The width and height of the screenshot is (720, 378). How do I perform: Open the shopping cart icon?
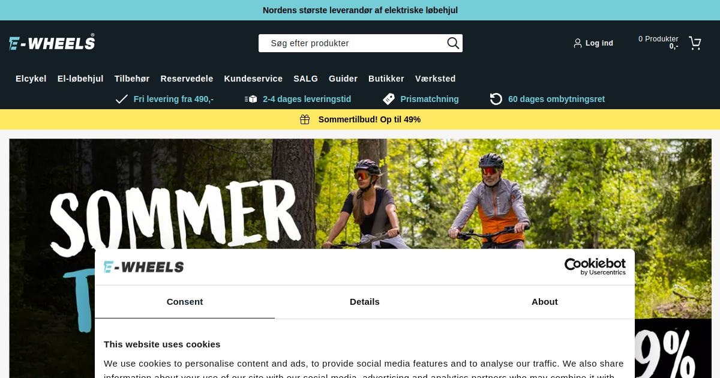pyautogui.click(x=695, y=43)
